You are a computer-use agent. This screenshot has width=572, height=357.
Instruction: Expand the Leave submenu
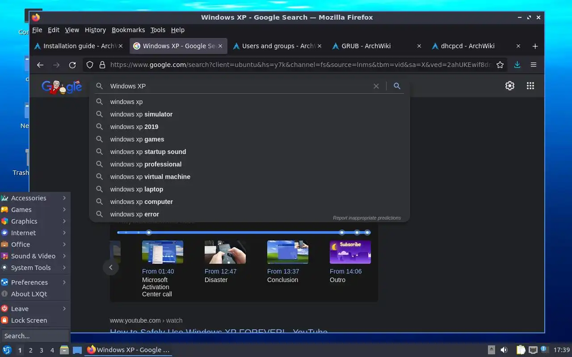pos(35,309)
